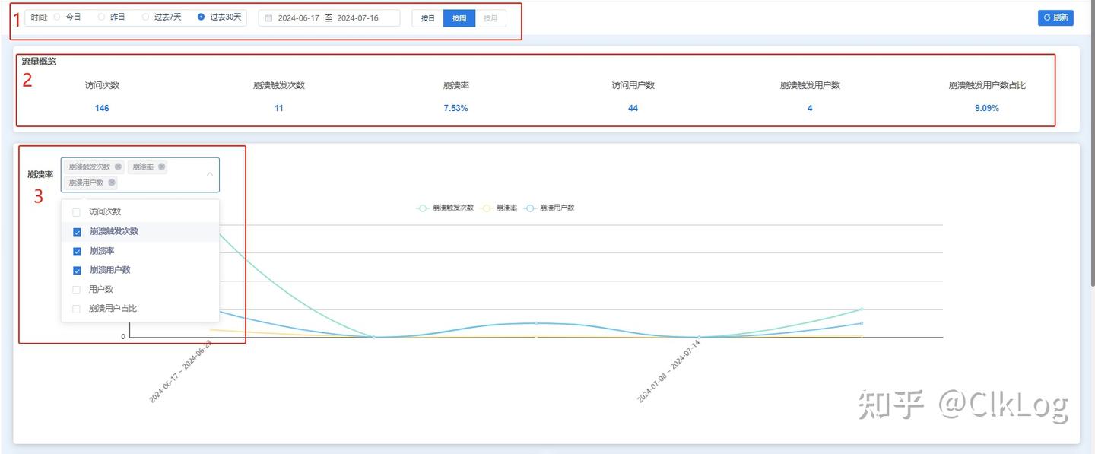Screen dimensions: 1095x454
Task: Click the yellow 崩溃率 legend marker icon
Action: point(487,208)
